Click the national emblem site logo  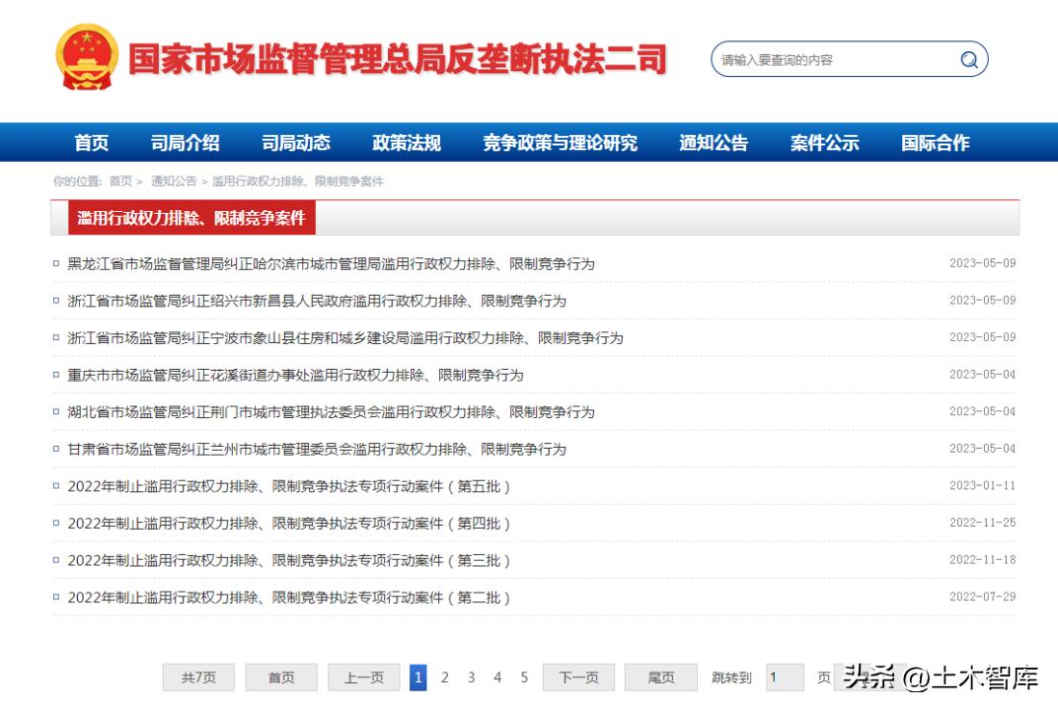point(85,57)
